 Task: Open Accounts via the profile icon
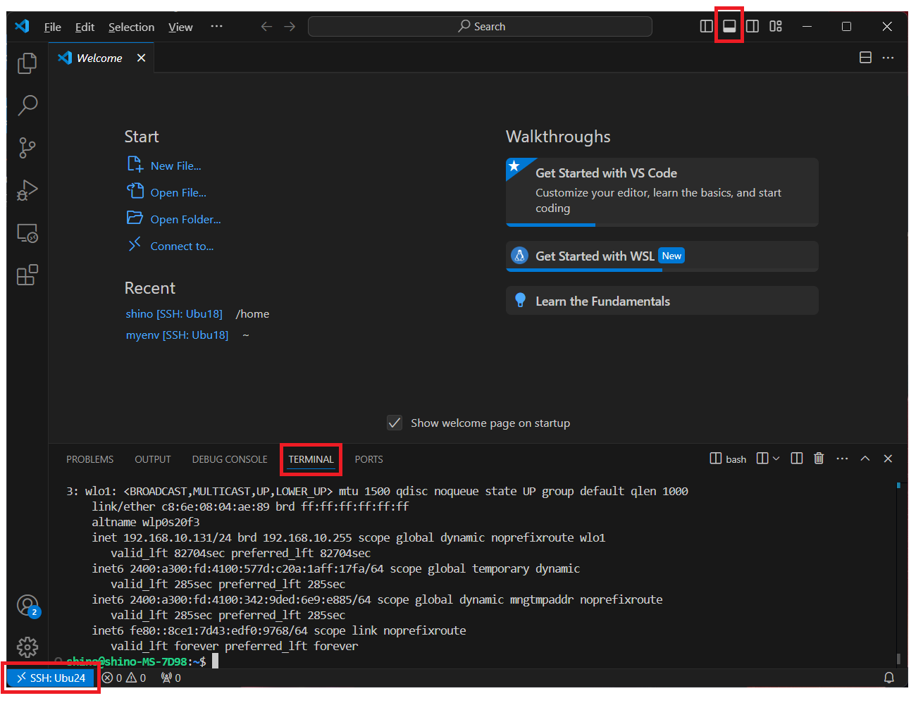[27, 606]
